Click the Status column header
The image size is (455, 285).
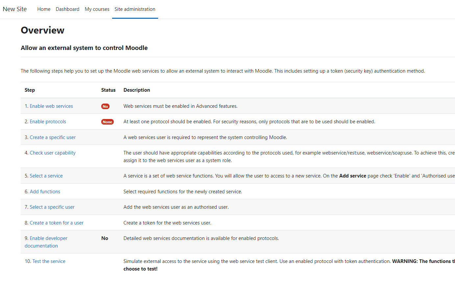pos(108,90)
